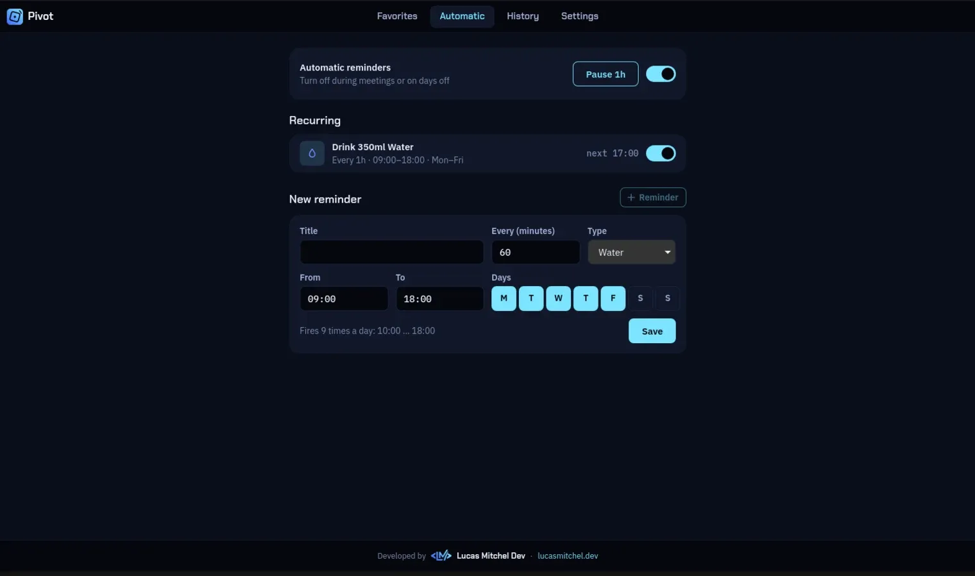This screenshot has height=576, width=975.
Task: Click the water drop icon beside Drink 350ml Water
Action: tap(312, 153)
